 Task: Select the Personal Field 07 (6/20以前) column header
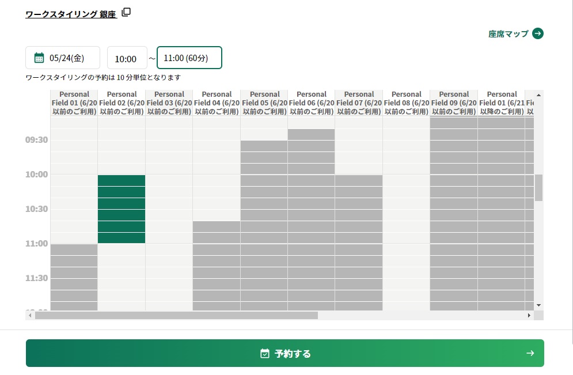(359, 103)
